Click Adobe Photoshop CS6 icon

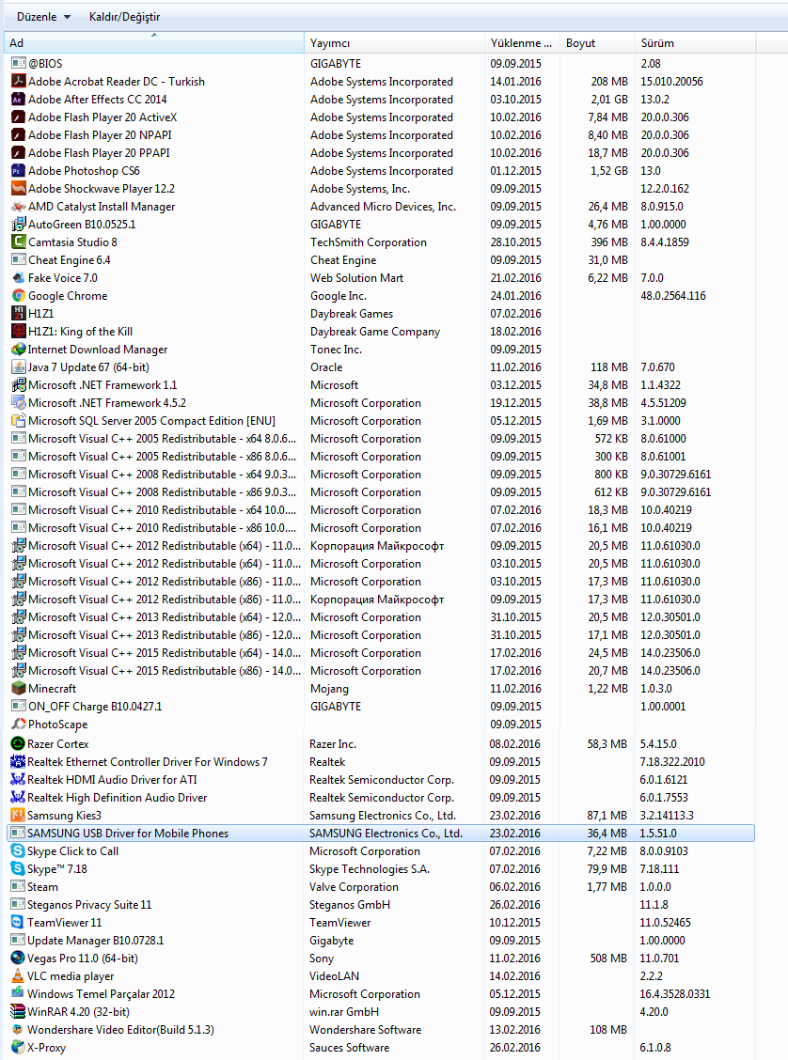(x=18, y=170)
